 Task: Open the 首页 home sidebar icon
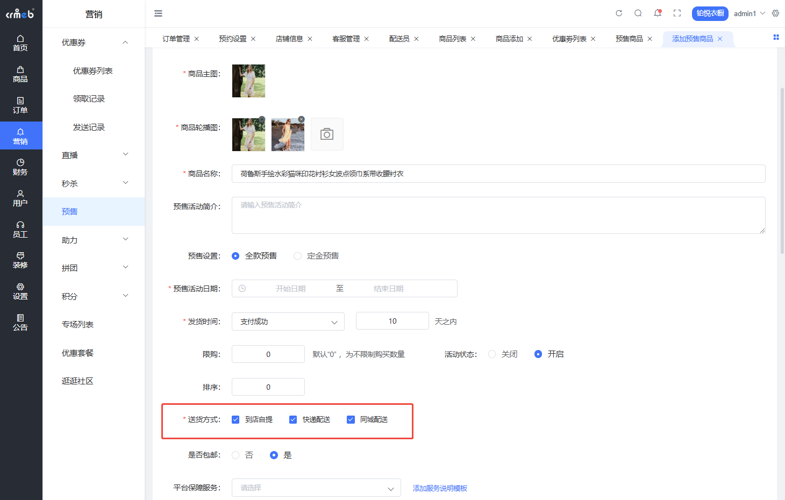20,43
